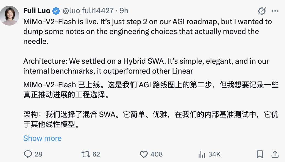The height and width of the screenshot is (162, 285).
Task: Expand the post with Show more
Action: click(x=42, y=138)
